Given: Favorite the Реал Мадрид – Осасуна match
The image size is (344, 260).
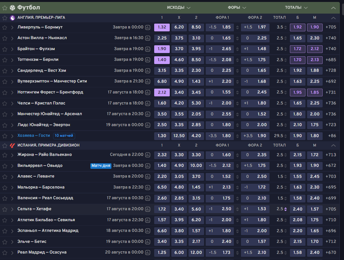Looking at the screenshot, I should (5, 253).
